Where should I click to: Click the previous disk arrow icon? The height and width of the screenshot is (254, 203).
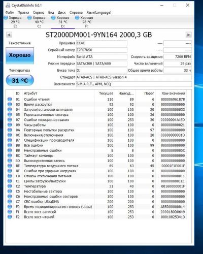tap(9, 35)
